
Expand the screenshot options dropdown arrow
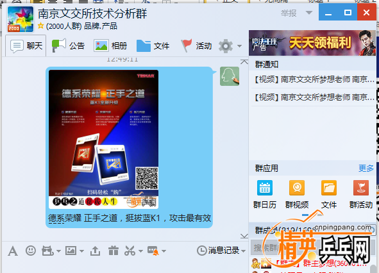tap(140, 251)
